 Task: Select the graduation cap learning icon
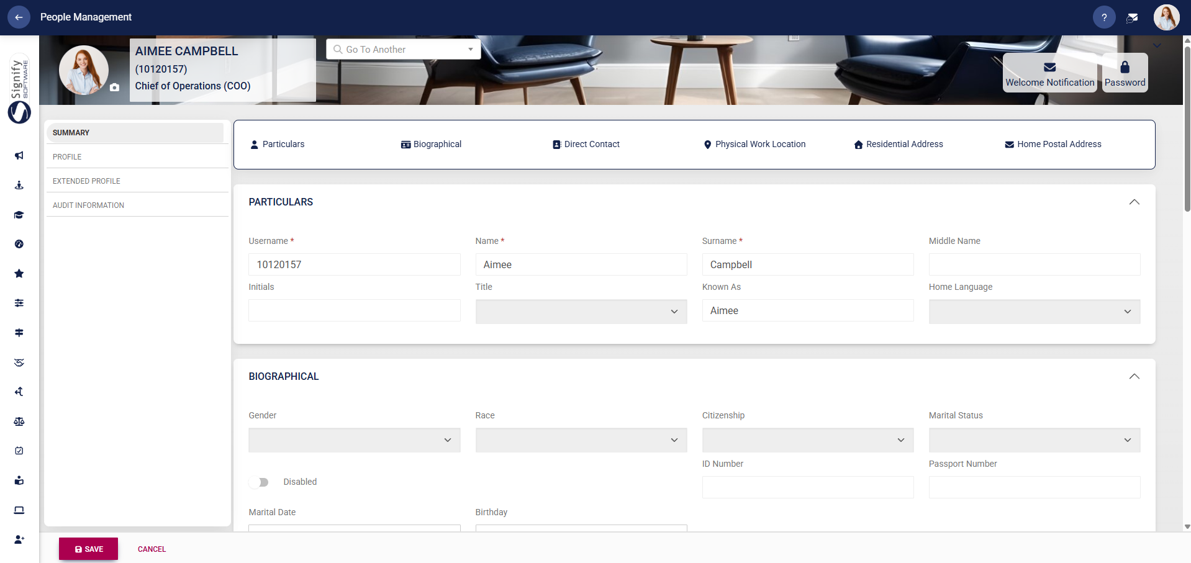point(19,214)
